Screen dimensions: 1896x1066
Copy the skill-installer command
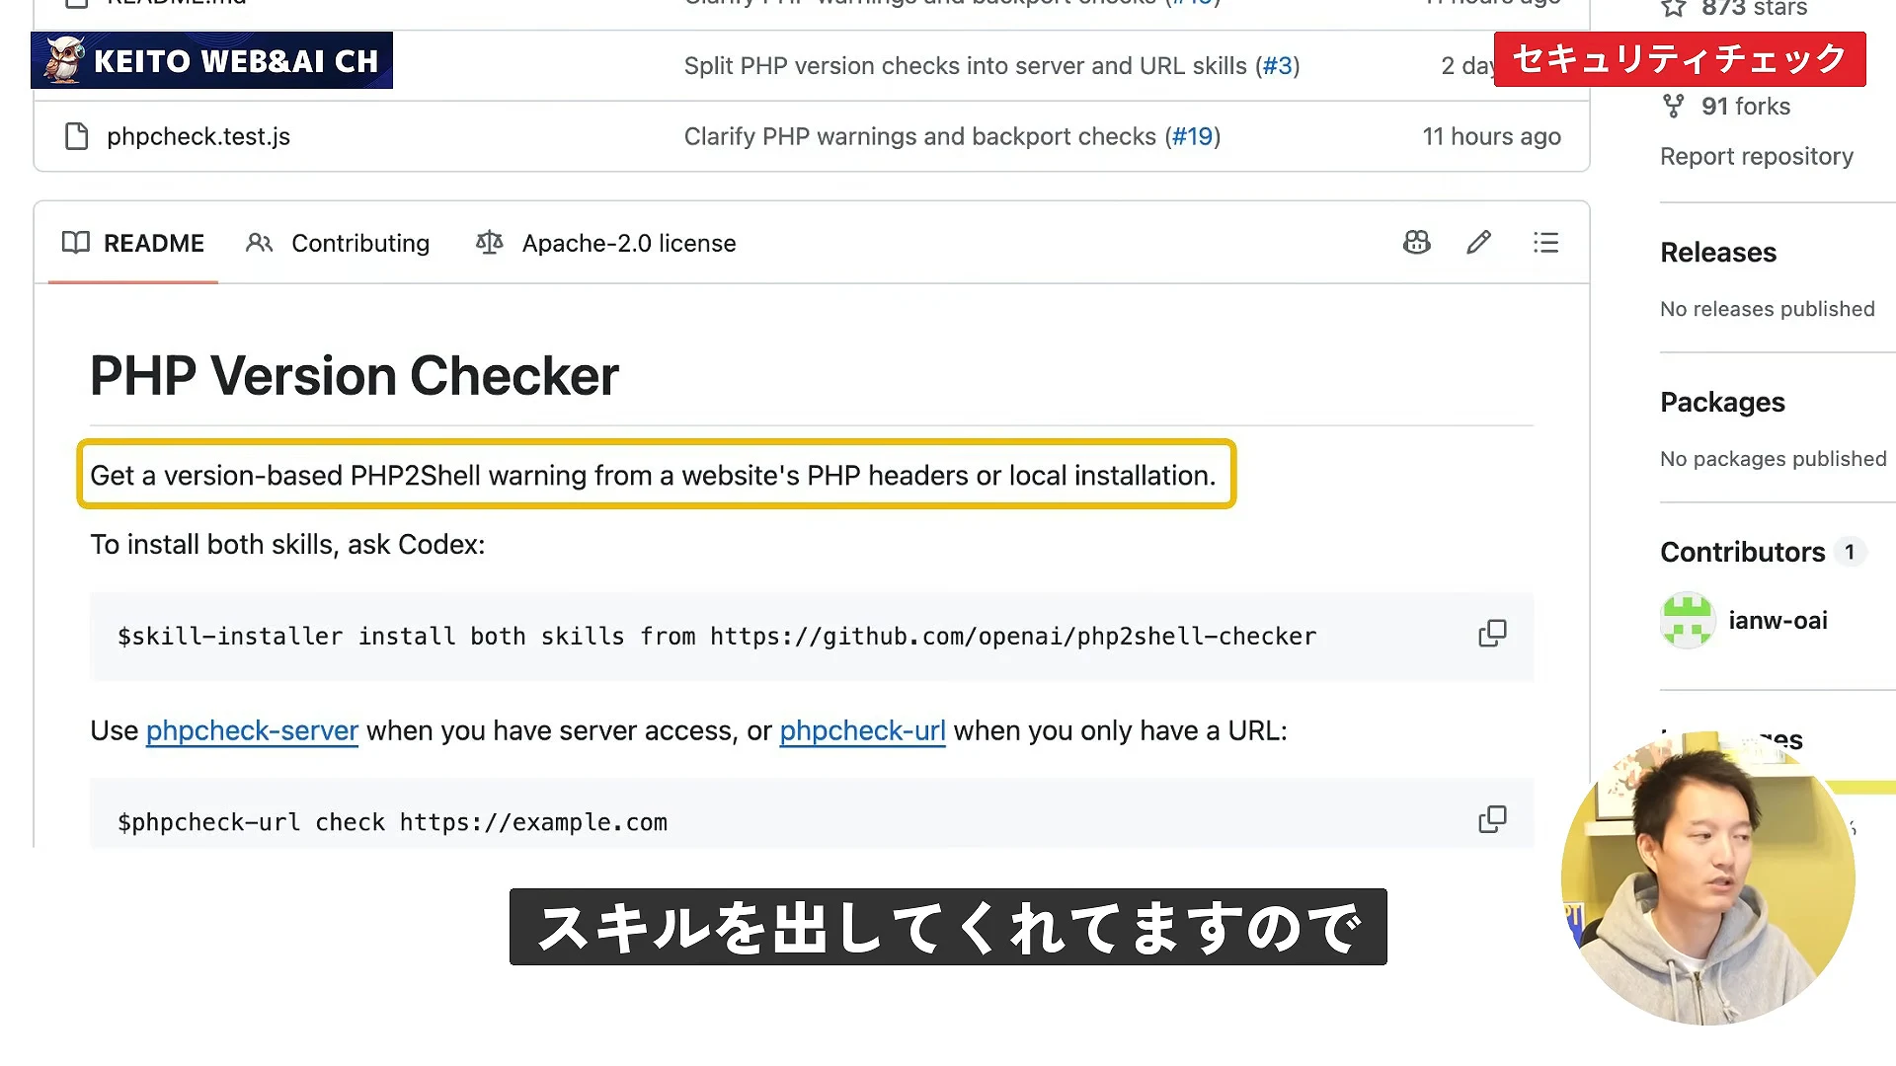tap(1492, 634)
